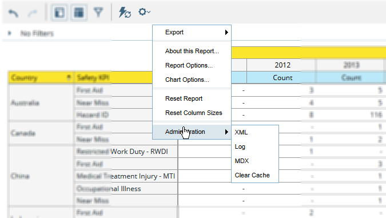The width and height of the screenshot is (386, 218).
Task: Open the gear settings dropdown
Action: click(144, 12)
